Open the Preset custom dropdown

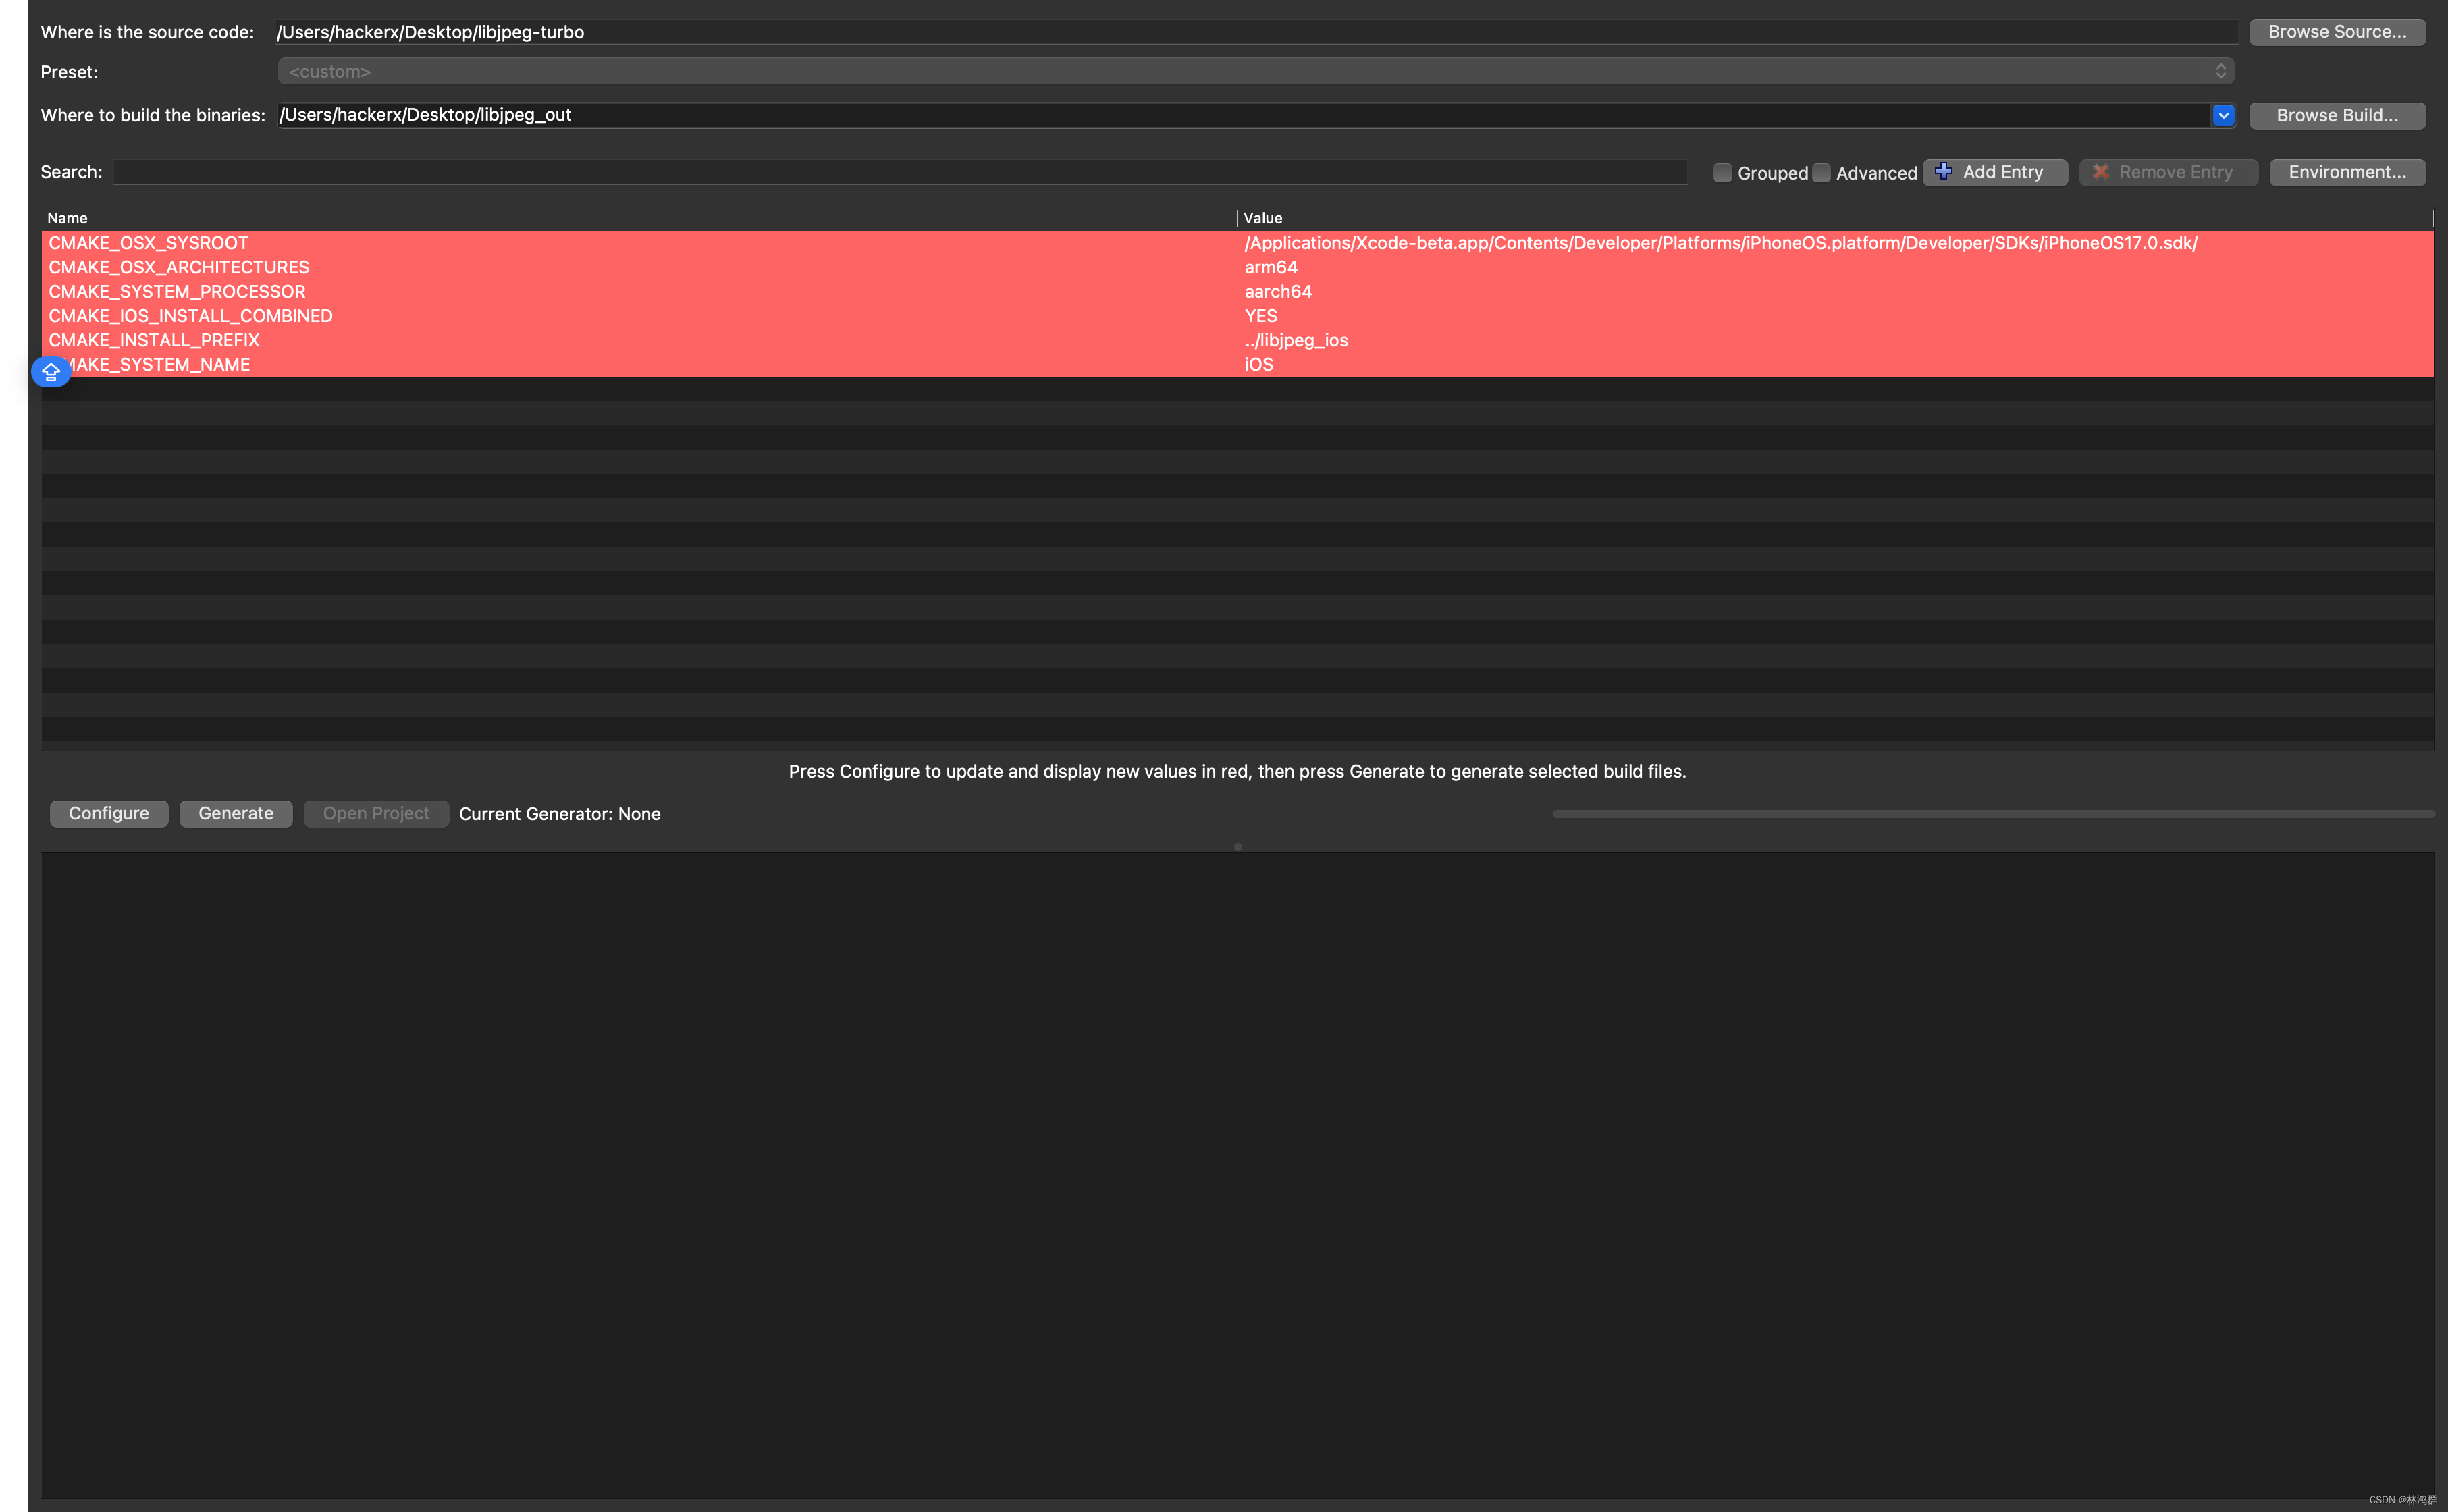1255,71
